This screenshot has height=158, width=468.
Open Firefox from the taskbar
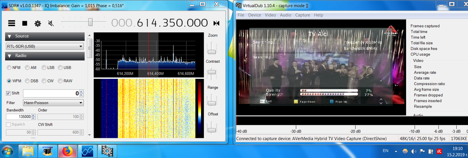[68, 150]
